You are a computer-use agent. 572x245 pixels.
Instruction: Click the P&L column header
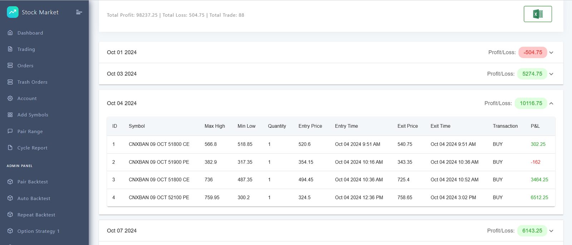[535, 126]
